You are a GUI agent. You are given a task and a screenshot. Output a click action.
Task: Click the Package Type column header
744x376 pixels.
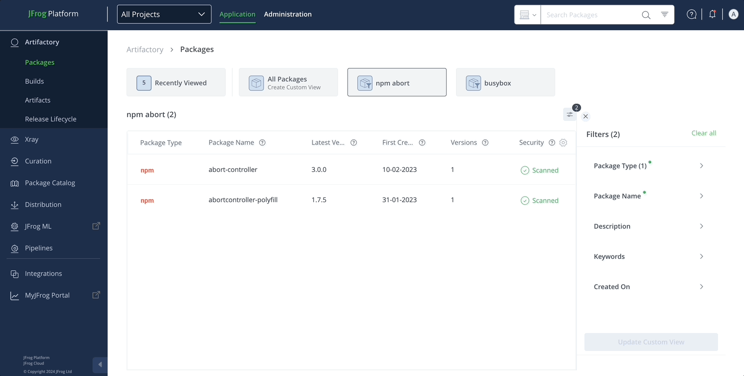coord(161,143)
